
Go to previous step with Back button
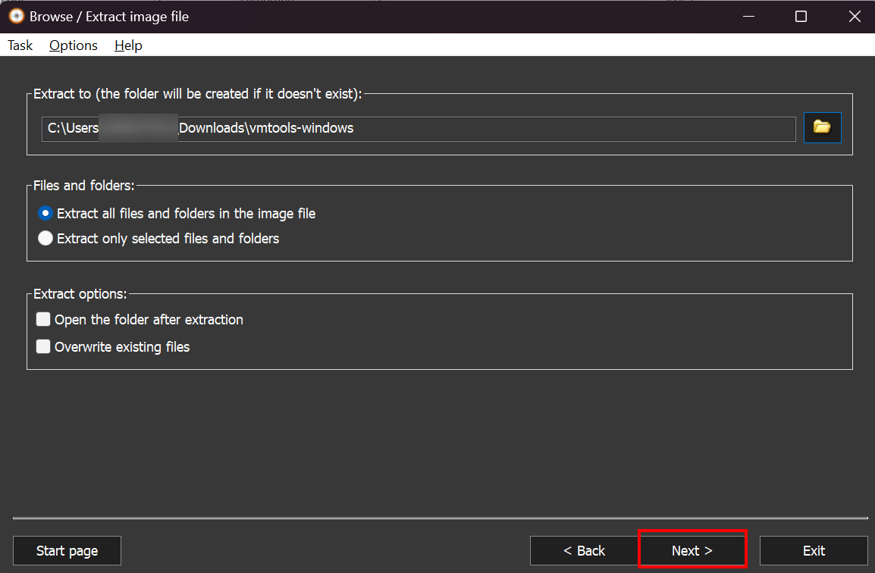click(584, 551)
